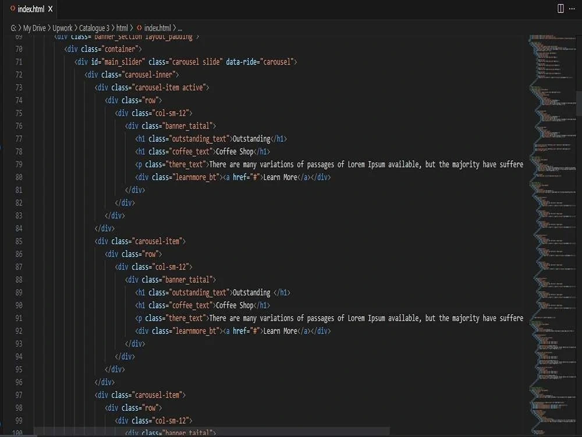Select the index.html editor tab
The image size is (582, 437).
(31, 9)
